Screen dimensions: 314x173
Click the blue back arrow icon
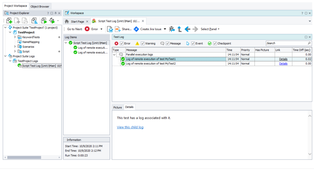coord(187,29)
